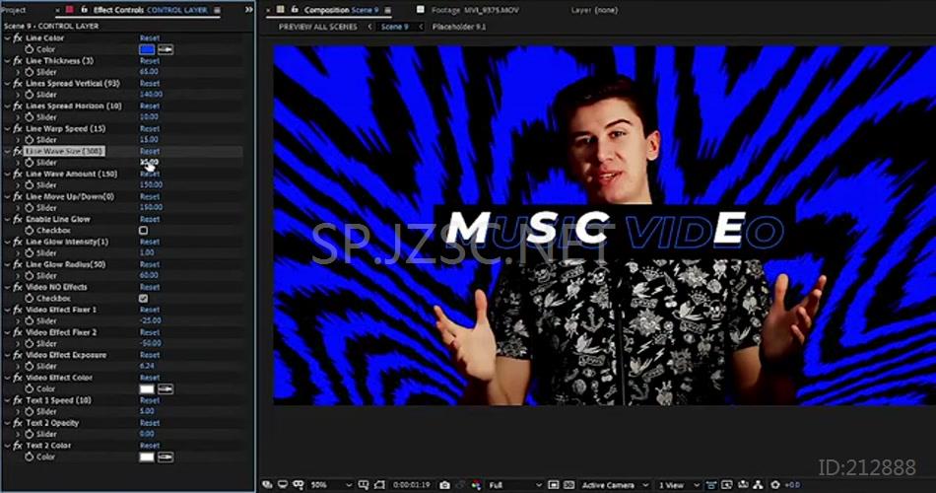Toggle stopwatch for Lines Spread Vertical slider
Viewport: 936px width, 493px height.
30,95
